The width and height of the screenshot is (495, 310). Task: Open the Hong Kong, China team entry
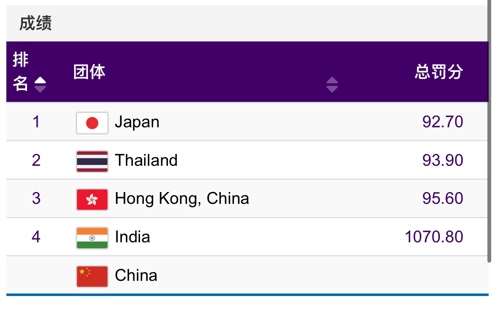(182, 199)
